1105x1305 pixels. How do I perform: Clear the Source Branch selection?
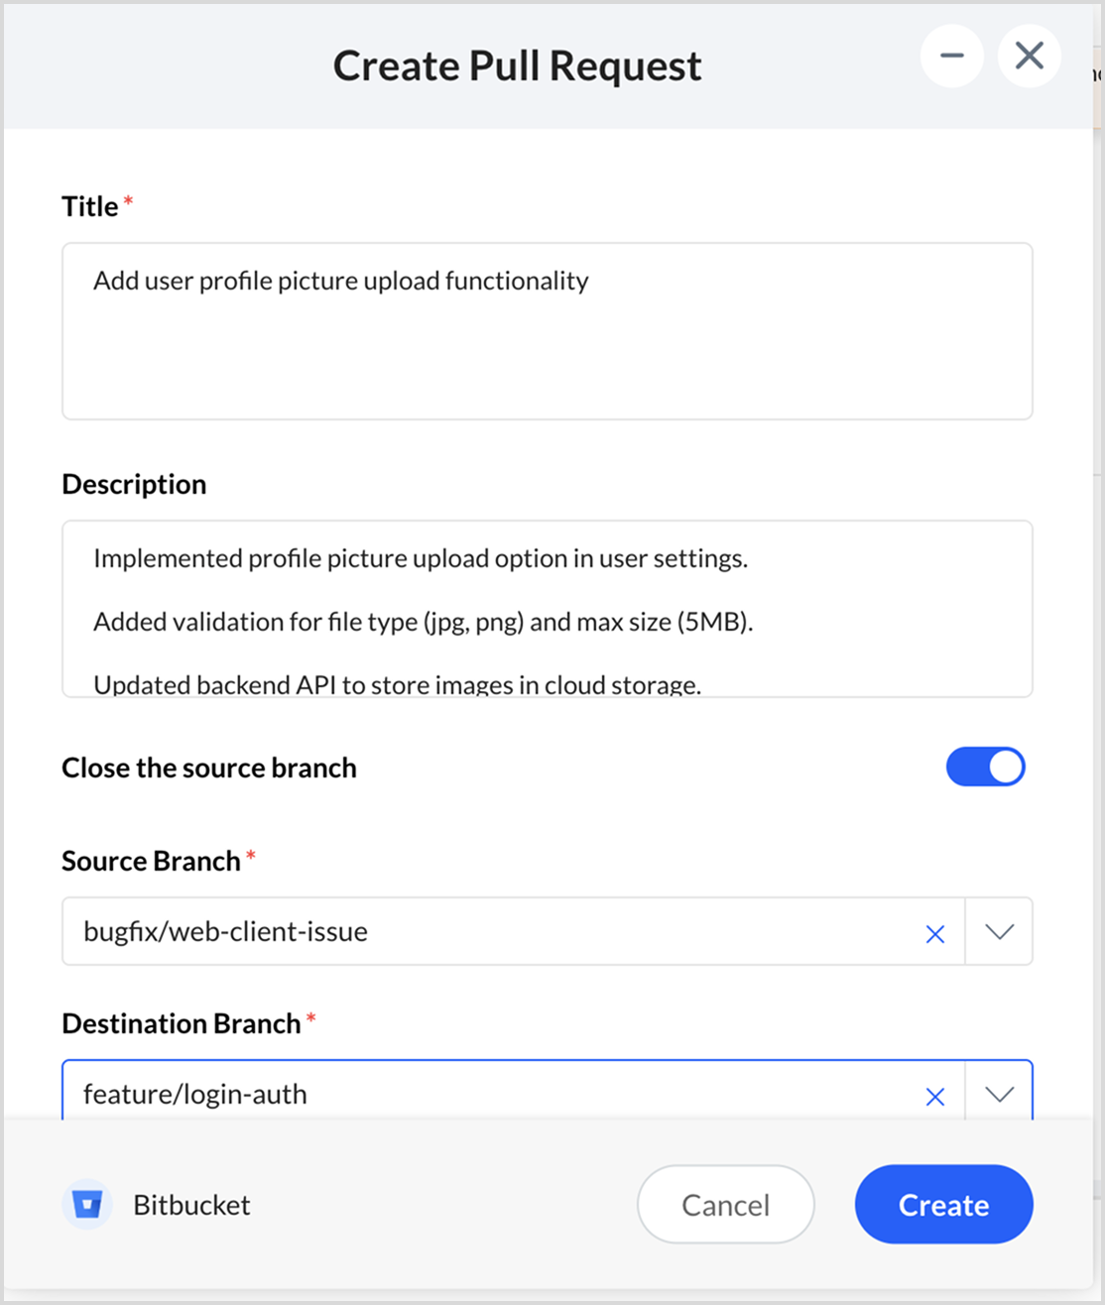[934, 933]
